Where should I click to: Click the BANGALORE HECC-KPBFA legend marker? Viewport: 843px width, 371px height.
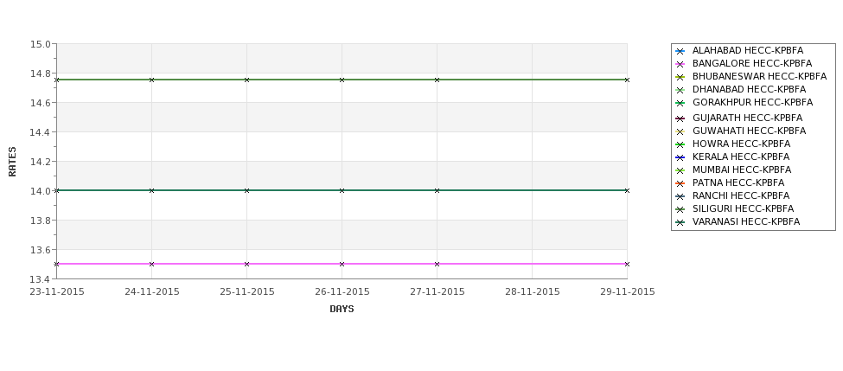(680, 65)
